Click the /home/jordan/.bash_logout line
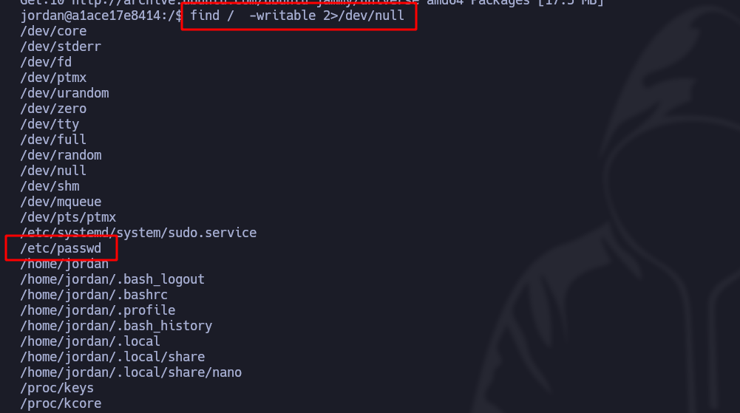Image resolution: width=740 pixels, height=413 pixels. (x=112, y=279)
